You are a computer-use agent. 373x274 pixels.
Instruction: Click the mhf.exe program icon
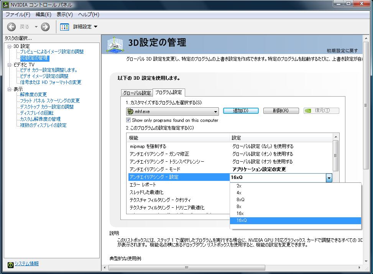pyautogui.click(x=130, y=111)
